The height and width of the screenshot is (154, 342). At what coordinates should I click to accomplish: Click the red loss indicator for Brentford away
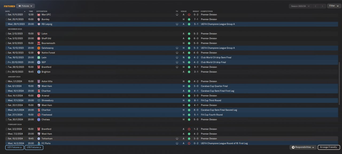coord(189,129)
